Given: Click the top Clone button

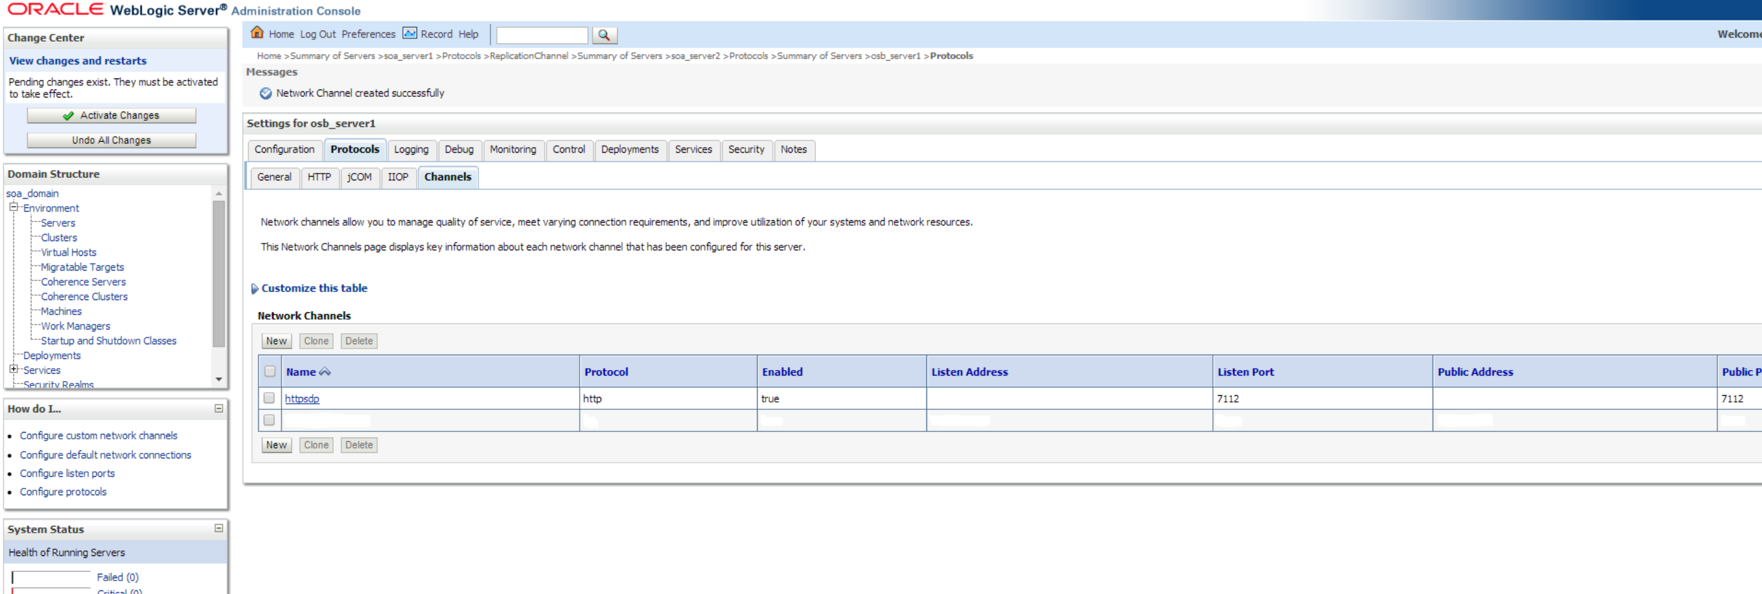Looking at the screenshot, I should click(316, 341).
